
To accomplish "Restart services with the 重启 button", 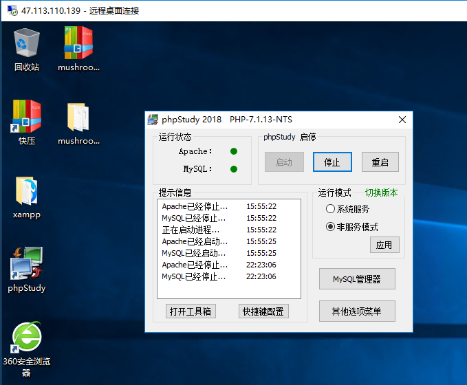I will pos(380,162).
